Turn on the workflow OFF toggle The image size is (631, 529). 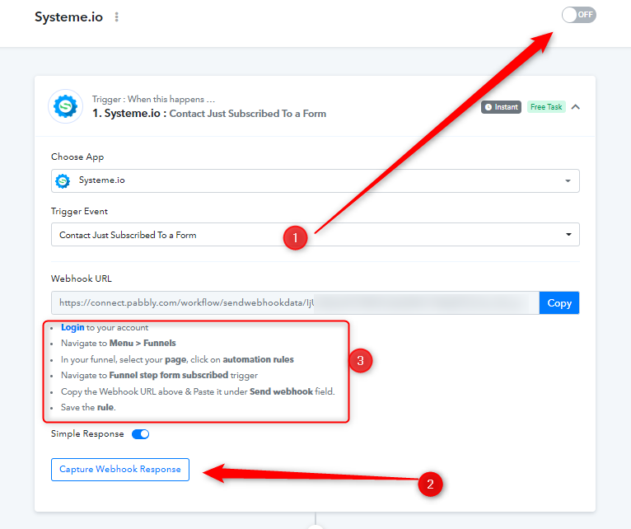[578, 15]
